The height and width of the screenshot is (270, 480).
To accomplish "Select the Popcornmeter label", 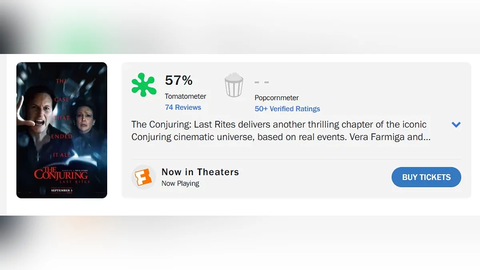I will point(276,98).
